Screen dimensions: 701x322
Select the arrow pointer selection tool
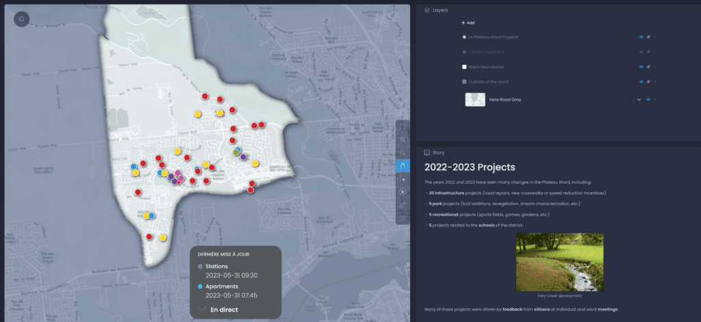pos(403,179)
